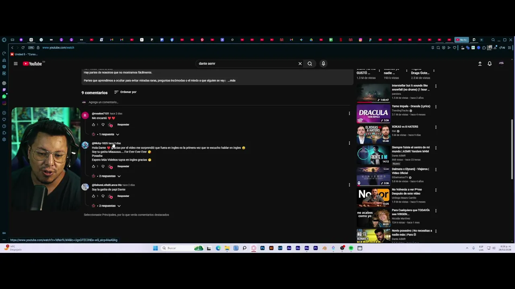Reload the page in browser toolbar

(x=23, y=47)
